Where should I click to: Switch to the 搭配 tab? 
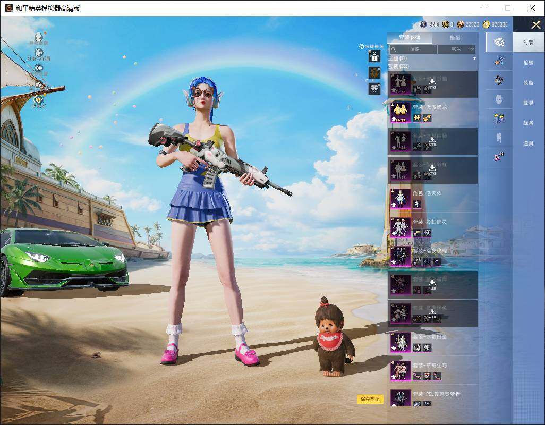(455, 38)
